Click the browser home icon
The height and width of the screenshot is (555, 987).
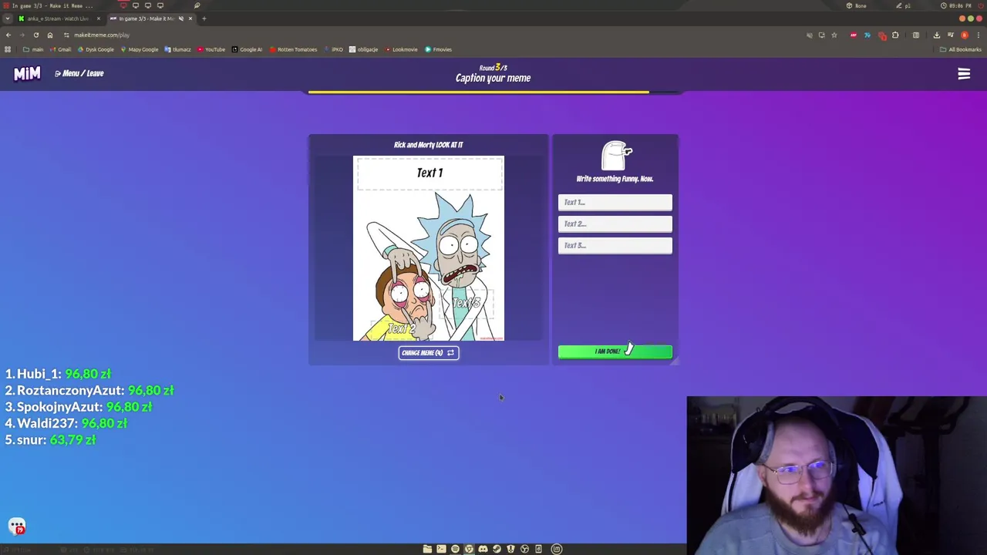point(49,35)
